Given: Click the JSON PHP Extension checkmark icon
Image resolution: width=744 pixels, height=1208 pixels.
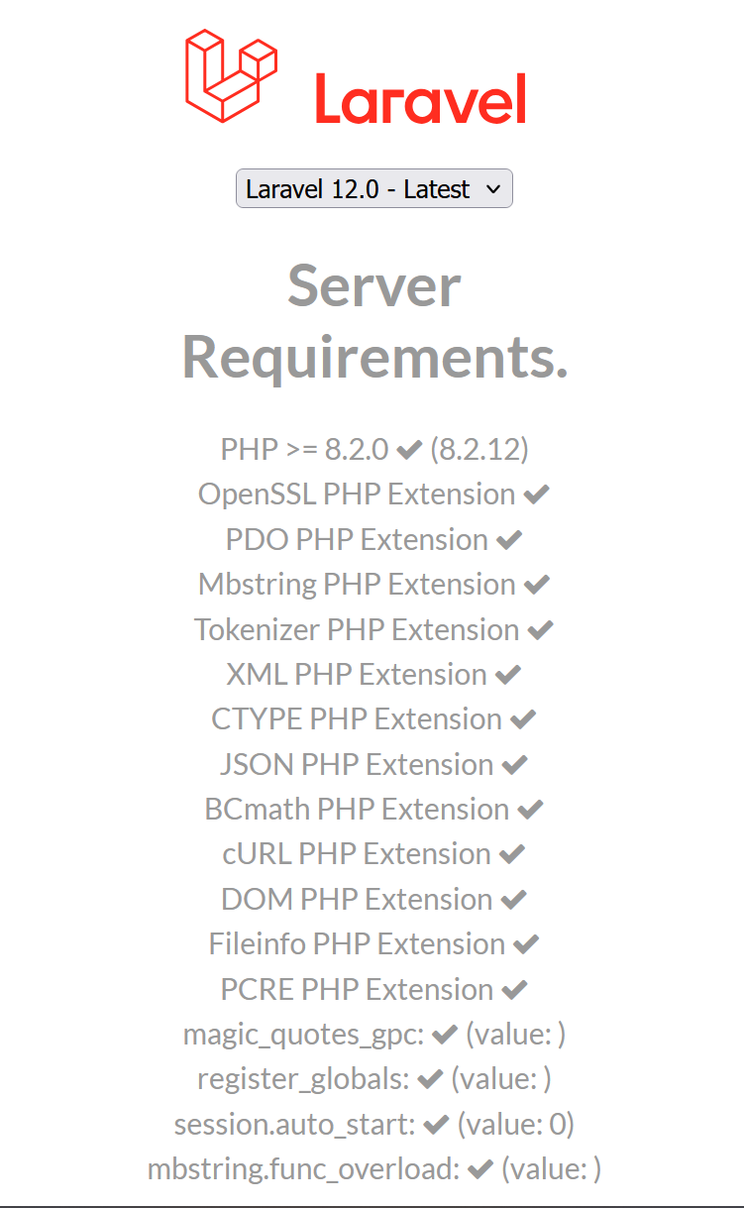Looking at the screenshot, I should click(x=514, y=765).
